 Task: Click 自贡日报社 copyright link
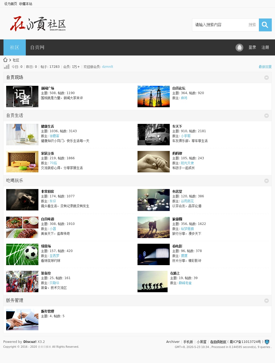(x=45, y=347)
